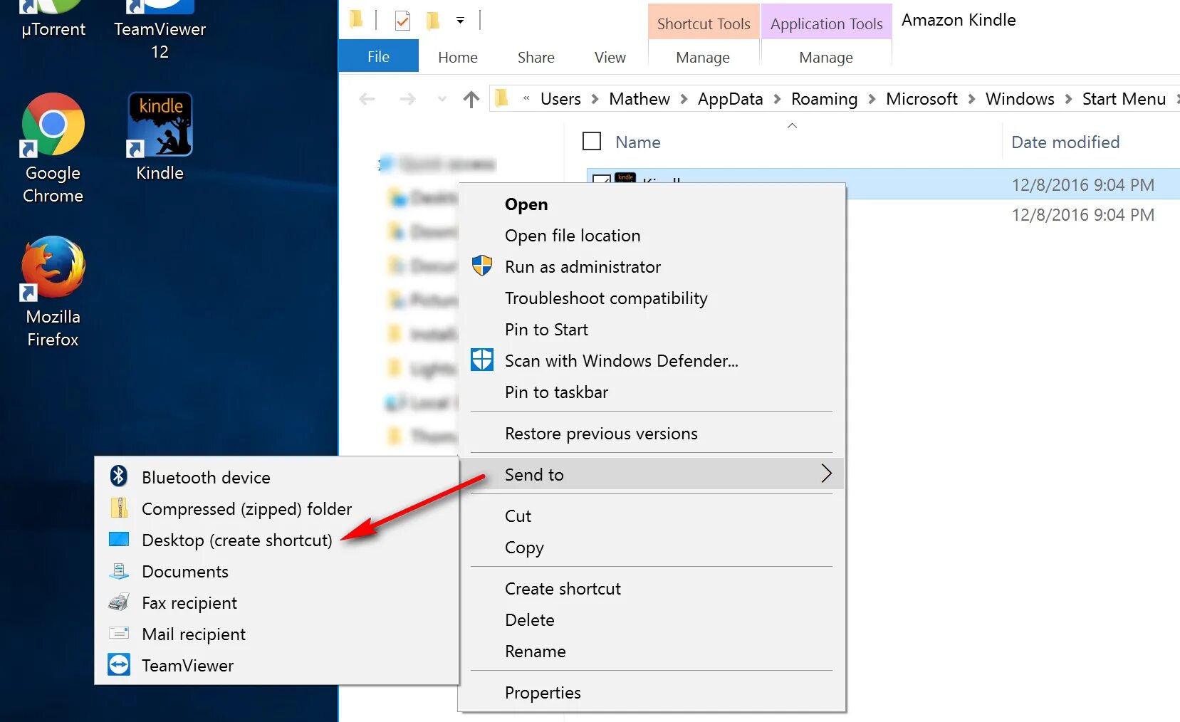Click the Documents icon in Send to submenu

(119, 570)
